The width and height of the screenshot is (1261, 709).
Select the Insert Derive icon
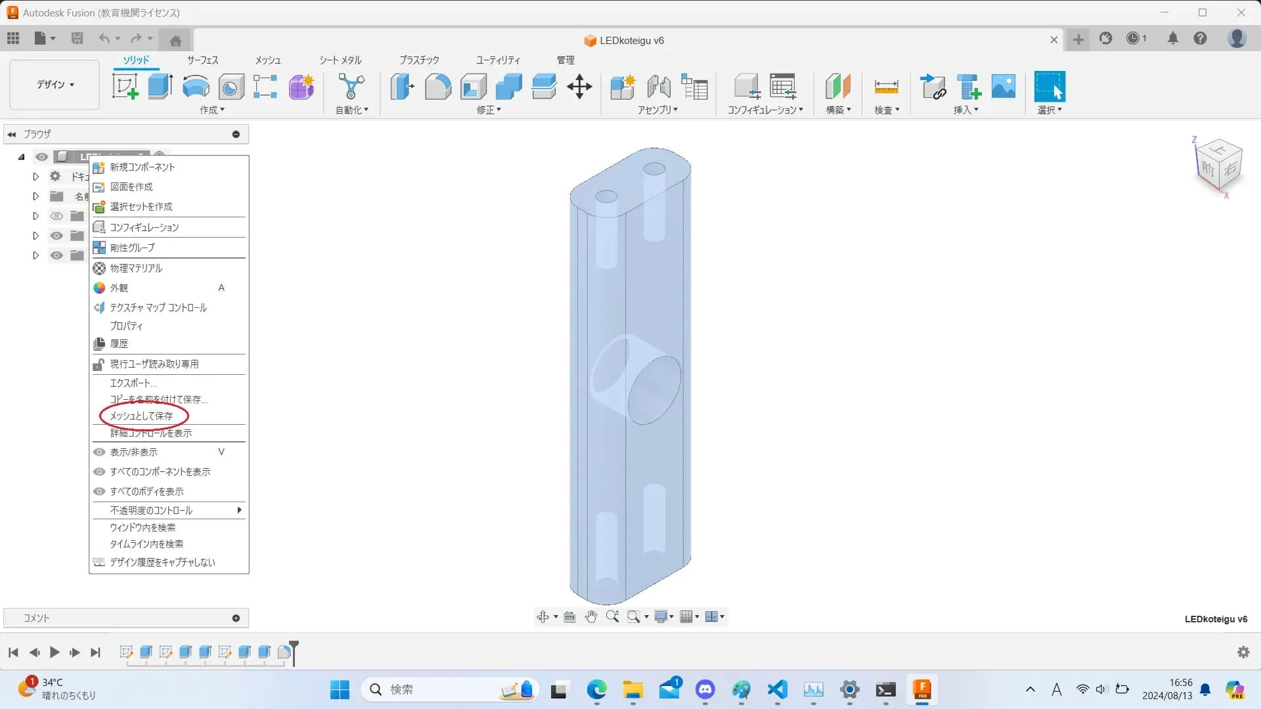click(933, 87)
